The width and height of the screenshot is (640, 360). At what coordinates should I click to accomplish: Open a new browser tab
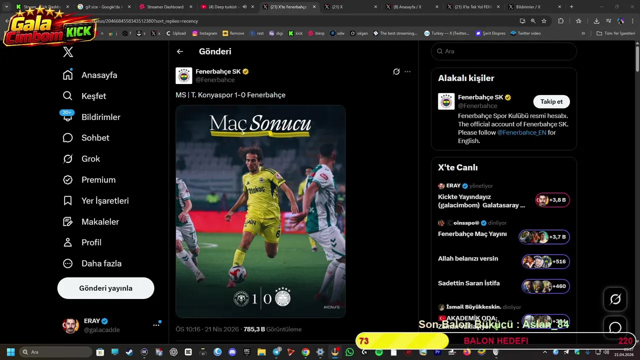coord(571,7)
